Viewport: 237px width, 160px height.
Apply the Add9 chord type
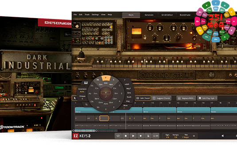127,84
